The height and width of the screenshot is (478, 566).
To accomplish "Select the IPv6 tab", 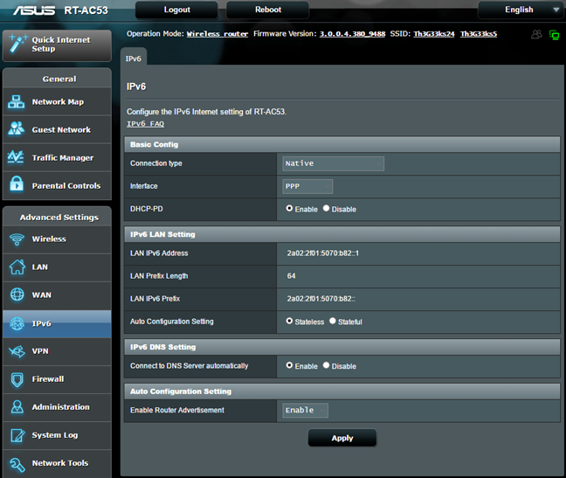I will click(x=133, y=58).
